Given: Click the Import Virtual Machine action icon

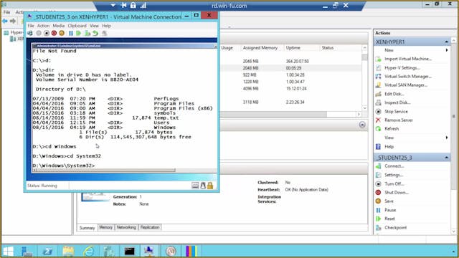Looking at the screenshot, I should tap(378, 59).
